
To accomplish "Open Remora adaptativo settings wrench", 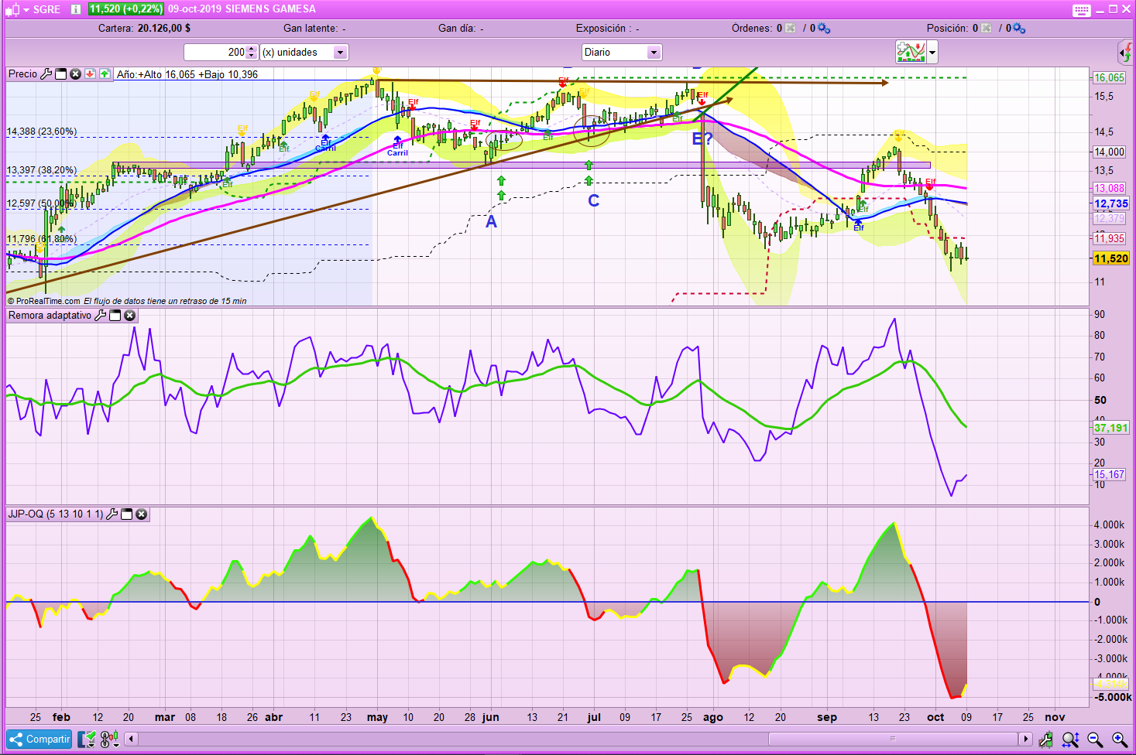I will (100, 316).
